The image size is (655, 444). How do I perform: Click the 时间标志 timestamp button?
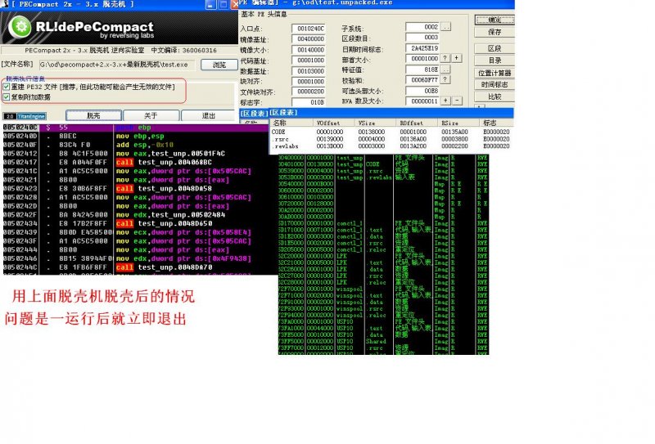pyautogui.click(x=495, y=85)
